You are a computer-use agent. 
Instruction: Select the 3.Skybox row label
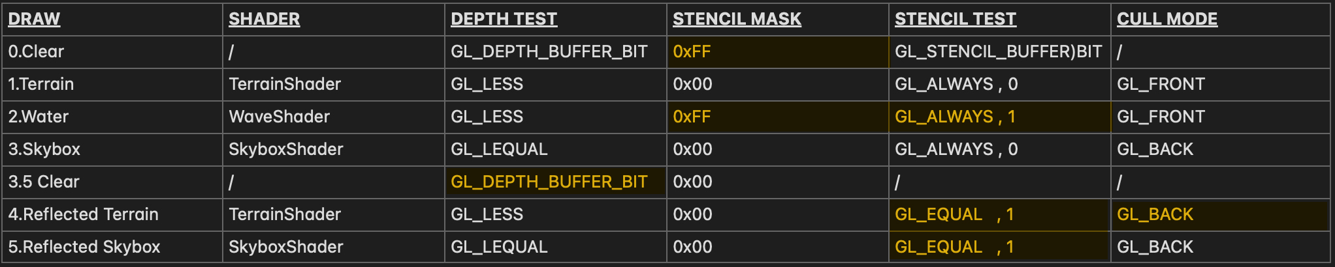click(x=44, y=149)
